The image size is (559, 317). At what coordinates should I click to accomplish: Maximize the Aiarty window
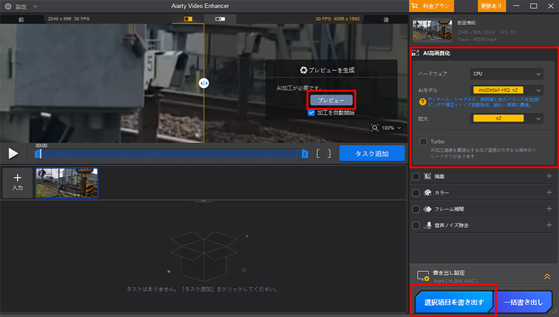coord(533,6)
